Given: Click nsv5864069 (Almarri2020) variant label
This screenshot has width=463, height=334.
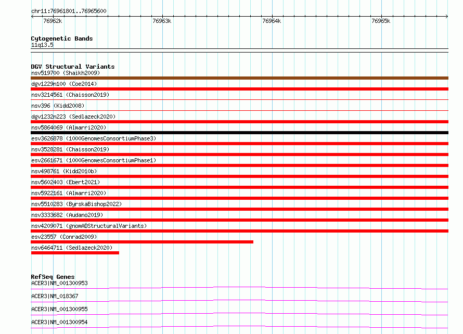Looking at the screenshot, I should [x=69, y=127].
